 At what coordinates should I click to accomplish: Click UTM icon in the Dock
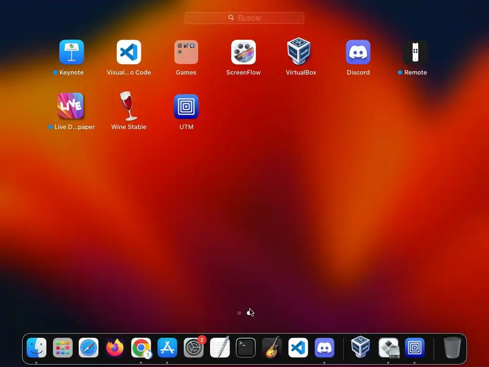[415, 348]
